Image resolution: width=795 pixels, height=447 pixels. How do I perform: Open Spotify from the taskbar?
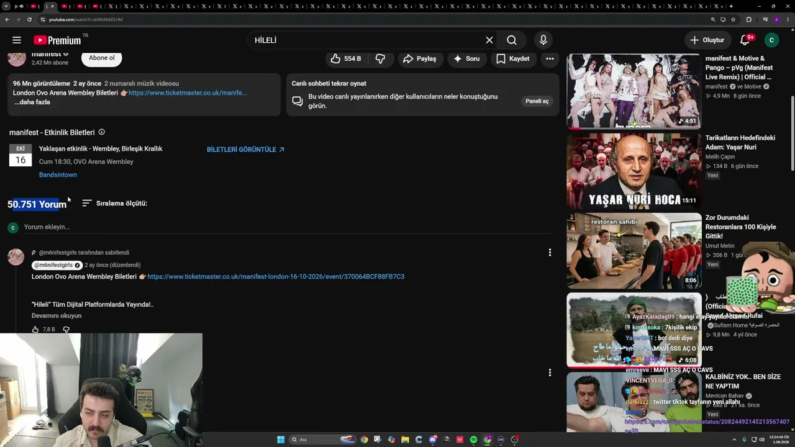473,440
